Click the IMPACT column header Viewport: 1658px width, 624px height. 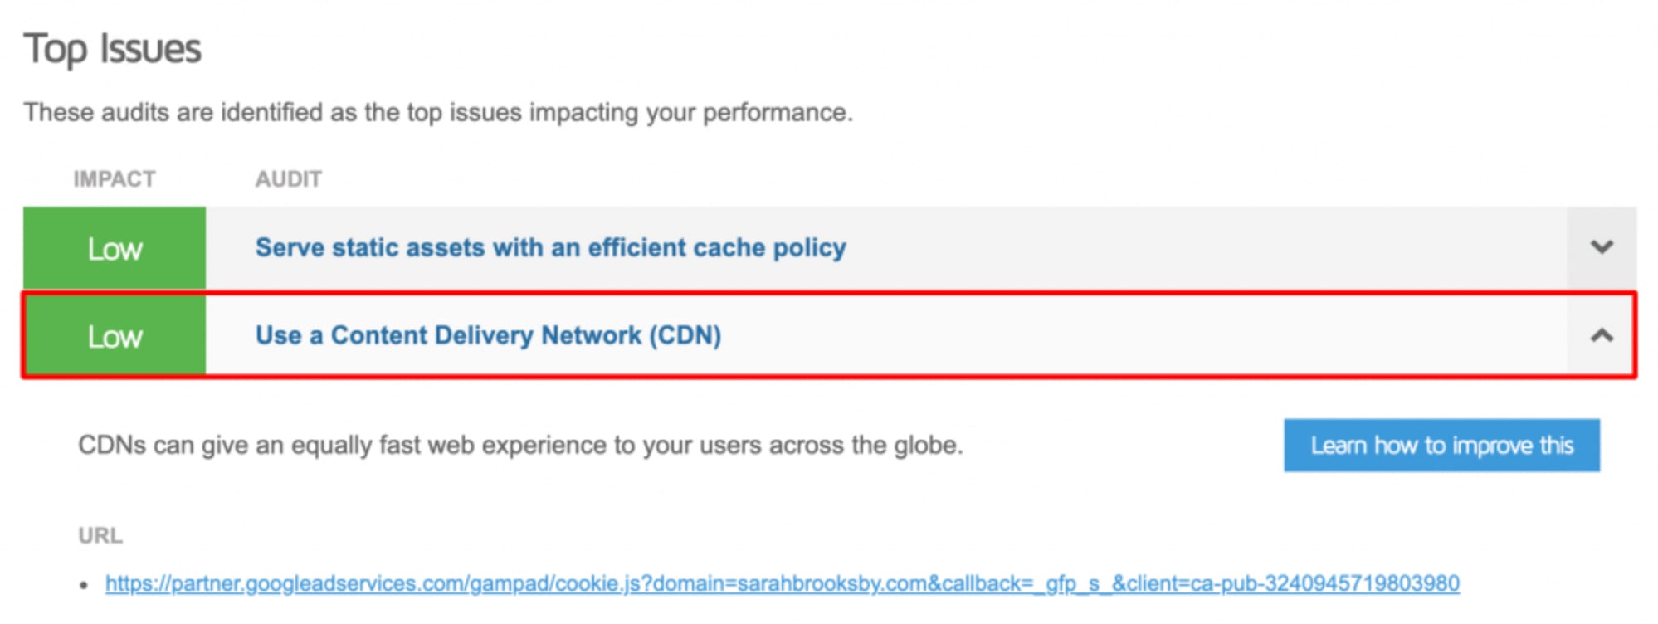point(115,179)
